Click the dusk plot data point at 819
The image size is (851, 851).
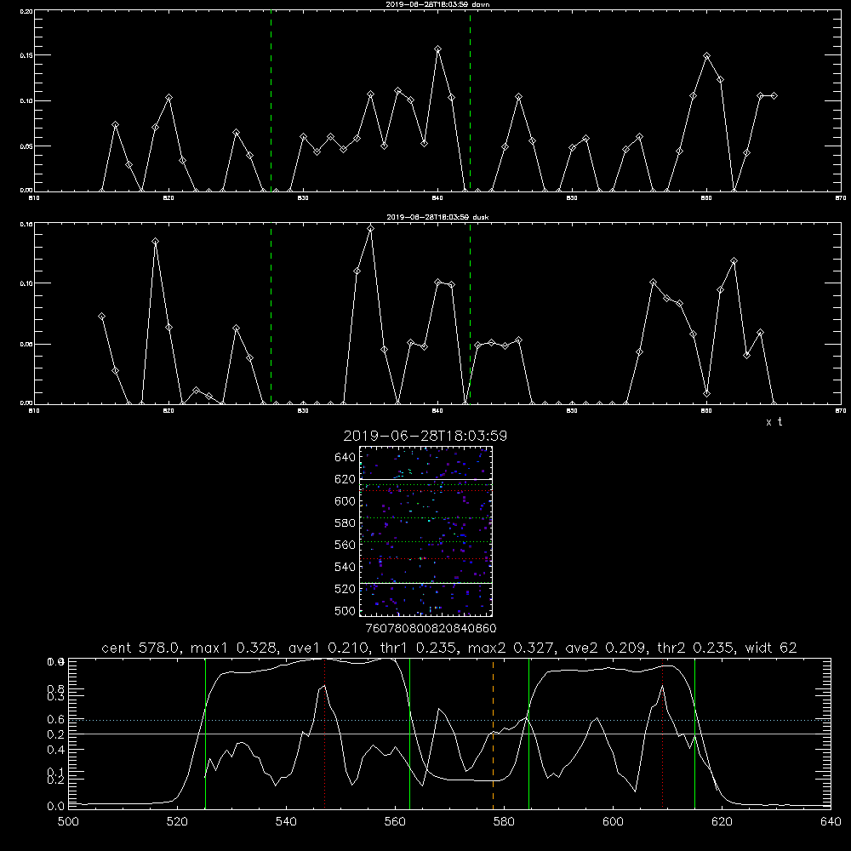(155, 241)
